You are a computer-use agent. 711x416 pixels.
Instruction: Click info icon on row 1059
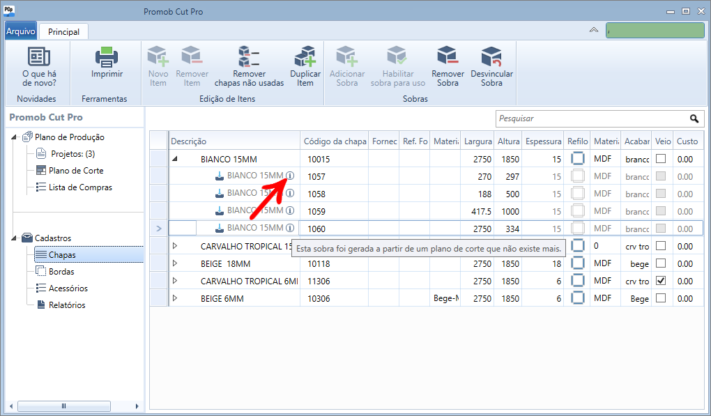pos(290,210)
